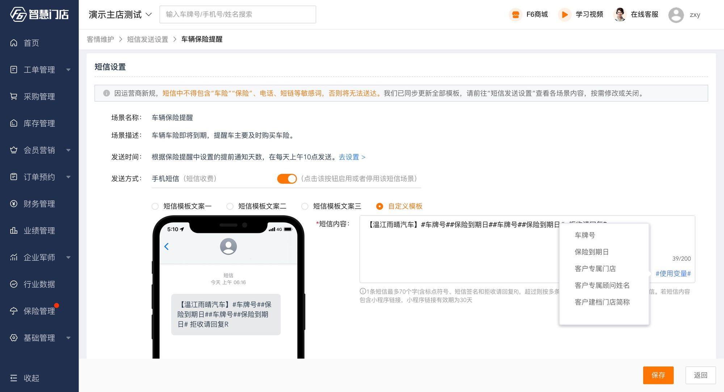This screenshot has height=392, width=724.
Task: Open the 演示主店测试 store dropdown
Action: [120, 14]
